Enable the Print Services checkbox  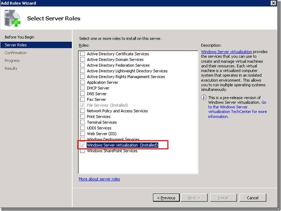tap(83, 117)
